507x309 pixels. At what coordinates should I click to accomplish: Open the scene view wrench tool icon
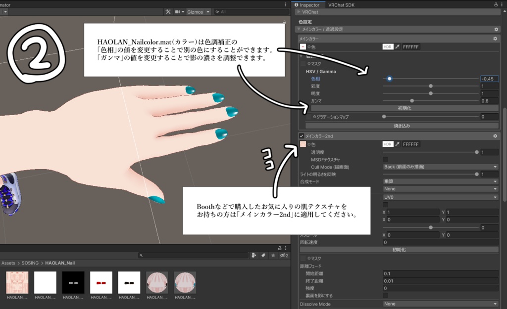[168, 11]
